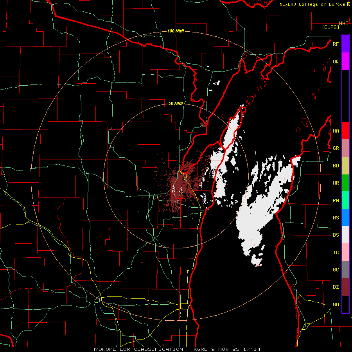The image size is (352, 352).
Task: Click the RF legend label
Action: tap(336, 44)
